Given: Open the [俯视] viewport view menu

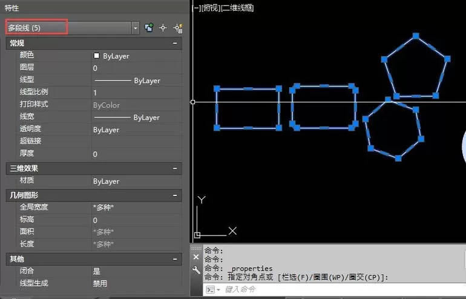Looking at the screenshot, I should 211,8.
